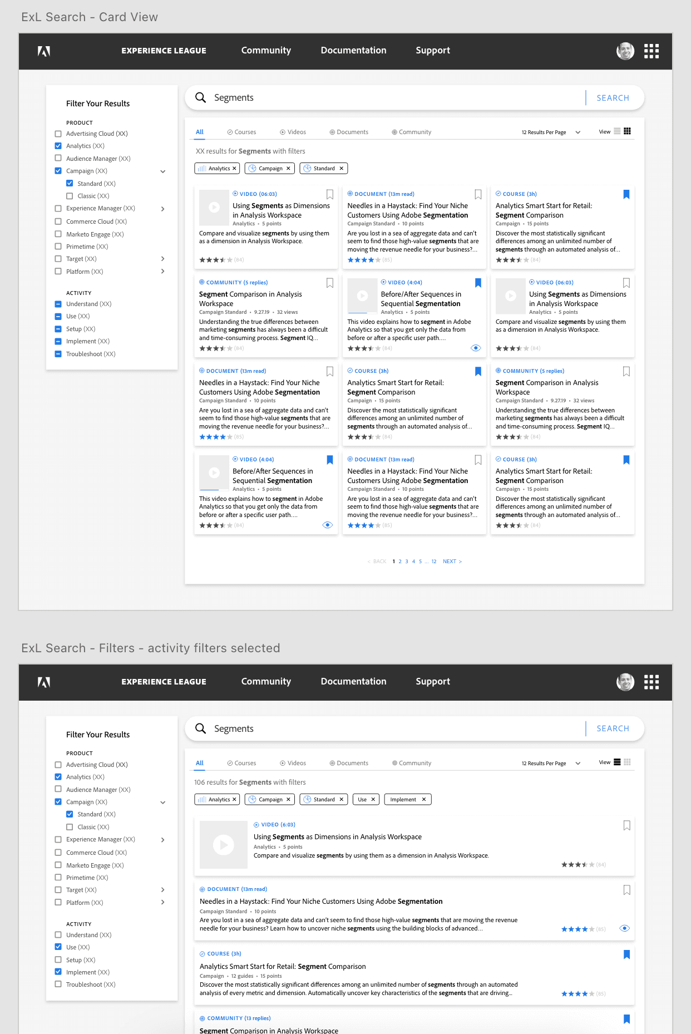
Task: Switch to list view icon in Card View
Action: 617,131
